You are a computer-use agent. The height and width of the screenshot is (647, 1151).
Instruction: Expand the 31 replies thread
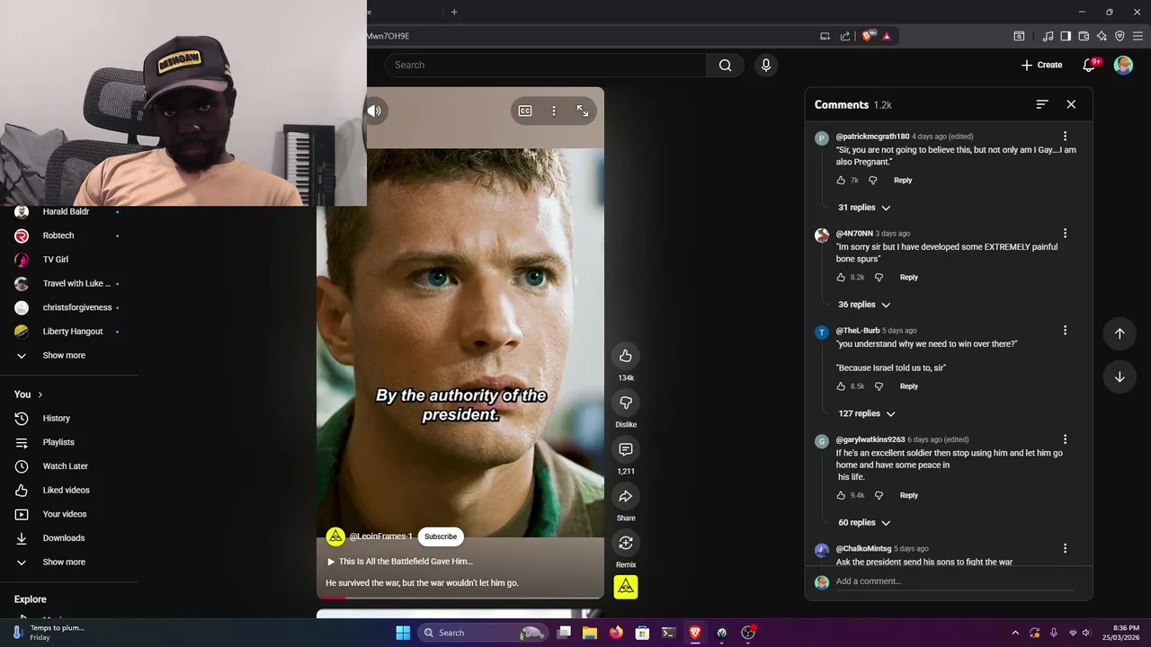coord(864,208)
